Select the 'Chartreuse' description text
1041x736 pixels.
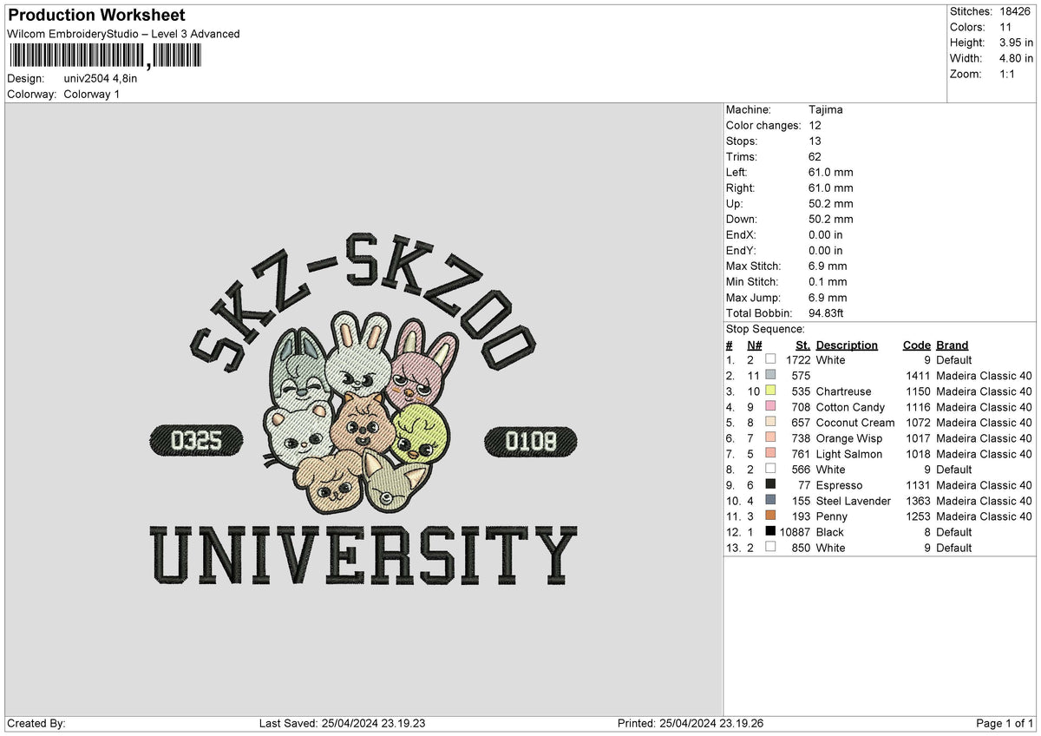844,391
